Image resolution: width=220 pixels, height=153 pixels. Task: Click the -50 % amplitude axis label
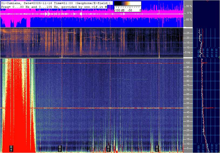[x=189, y=20]
